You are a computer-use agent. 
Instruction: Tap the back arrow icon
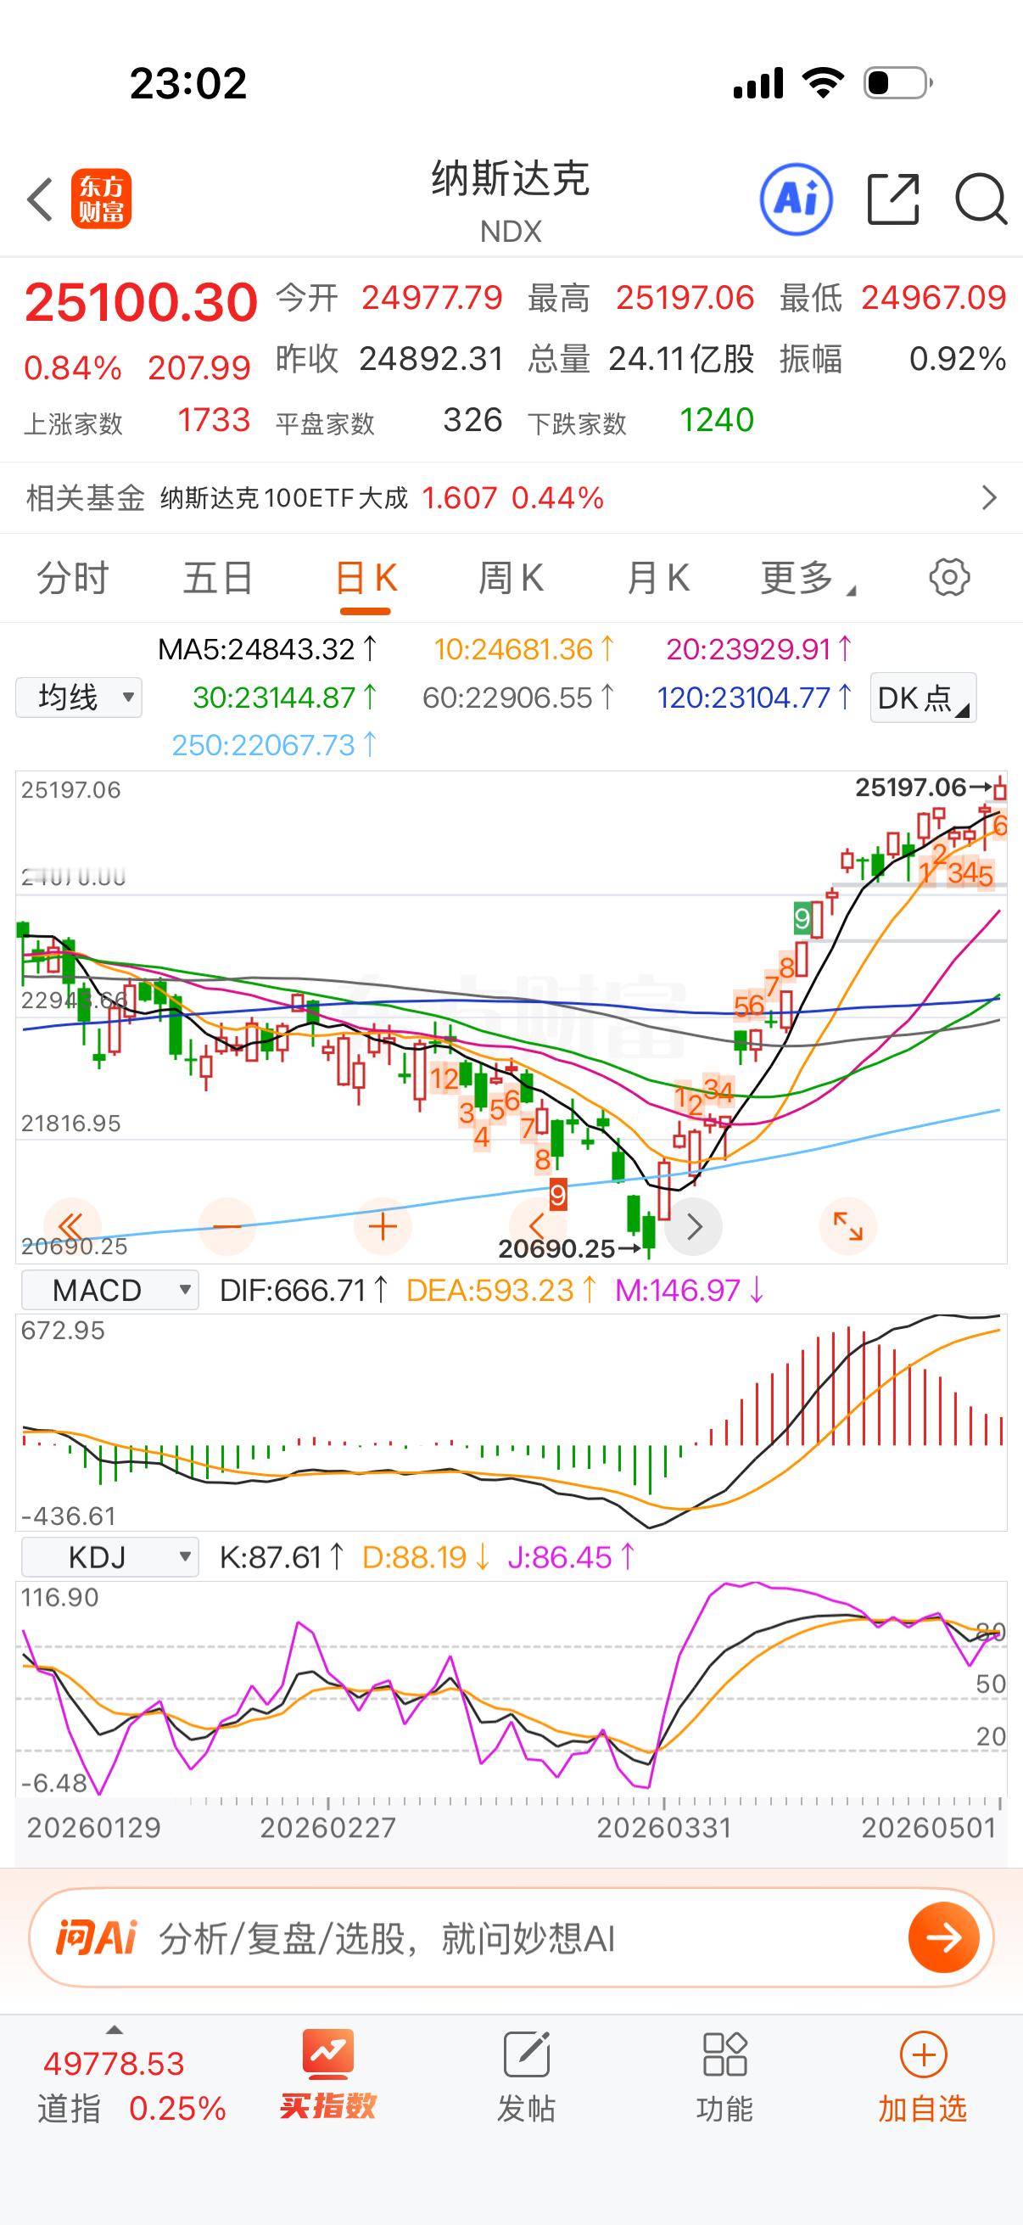tap(40, 199)
